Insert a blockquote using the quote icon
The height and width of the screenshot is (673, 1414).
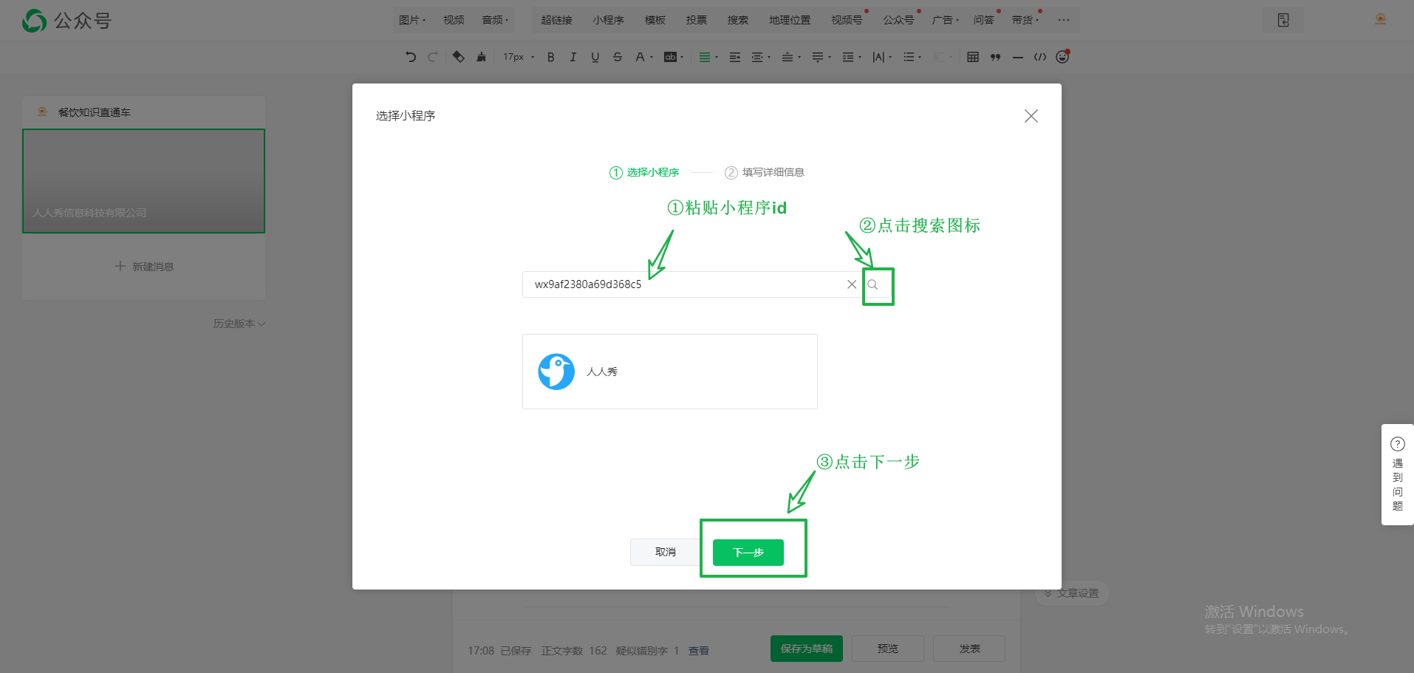point(995,57)
